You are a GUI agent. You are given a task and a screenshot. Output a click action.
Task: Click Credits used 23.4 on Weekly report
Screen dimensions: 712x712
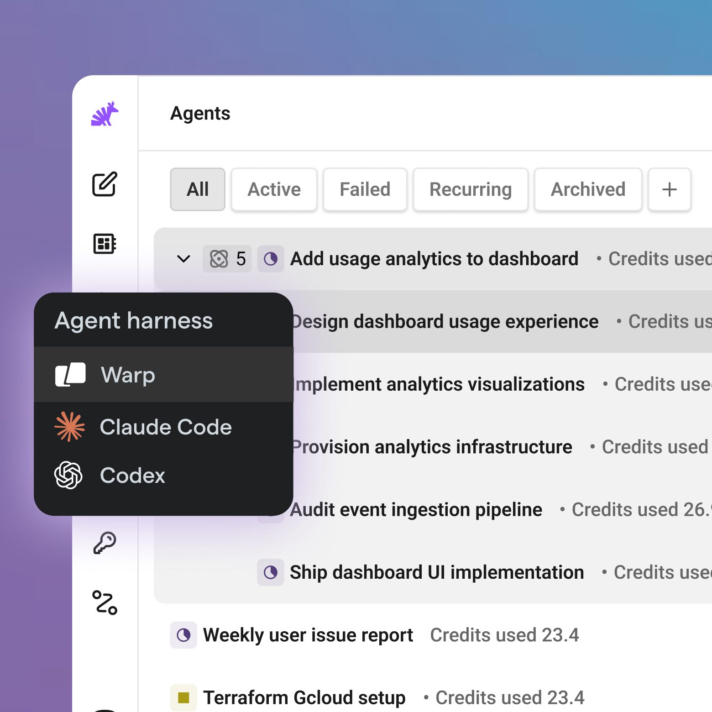(x=504, y=635)
